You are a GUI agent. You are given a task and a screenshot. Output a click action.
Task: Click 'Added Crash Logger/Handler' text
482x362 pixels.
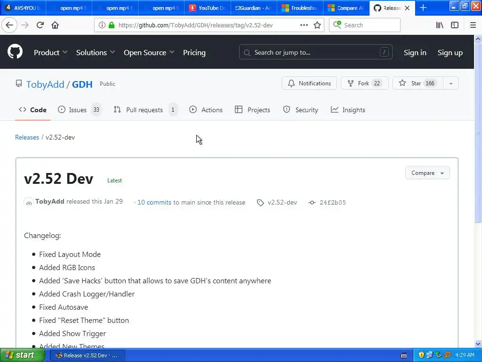pyautogui.click(x=87, y=294)
